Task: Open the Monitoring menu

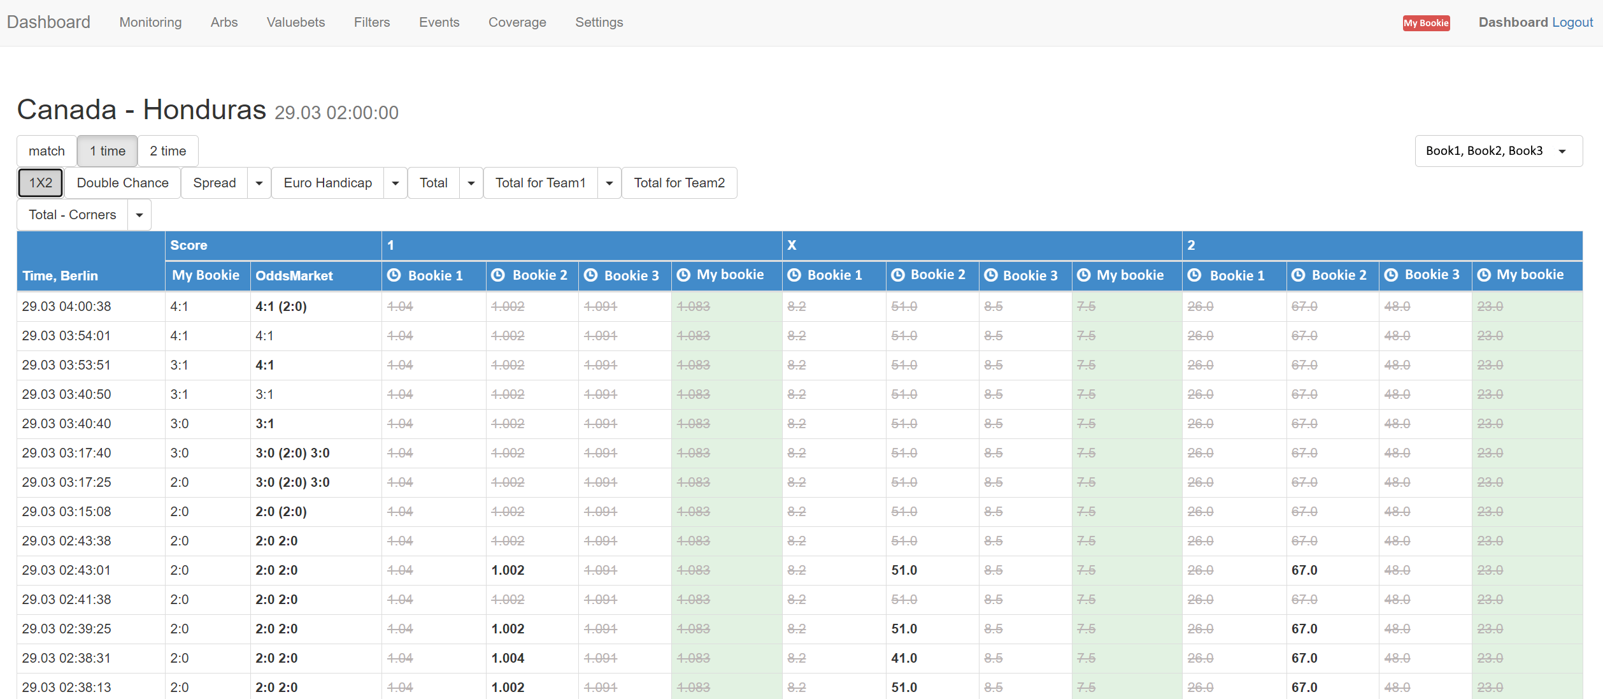Action: 150,22
